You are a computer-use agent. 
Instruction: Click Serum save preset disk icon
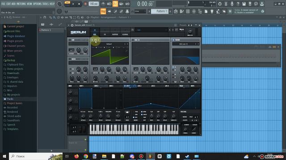(177, 30)
